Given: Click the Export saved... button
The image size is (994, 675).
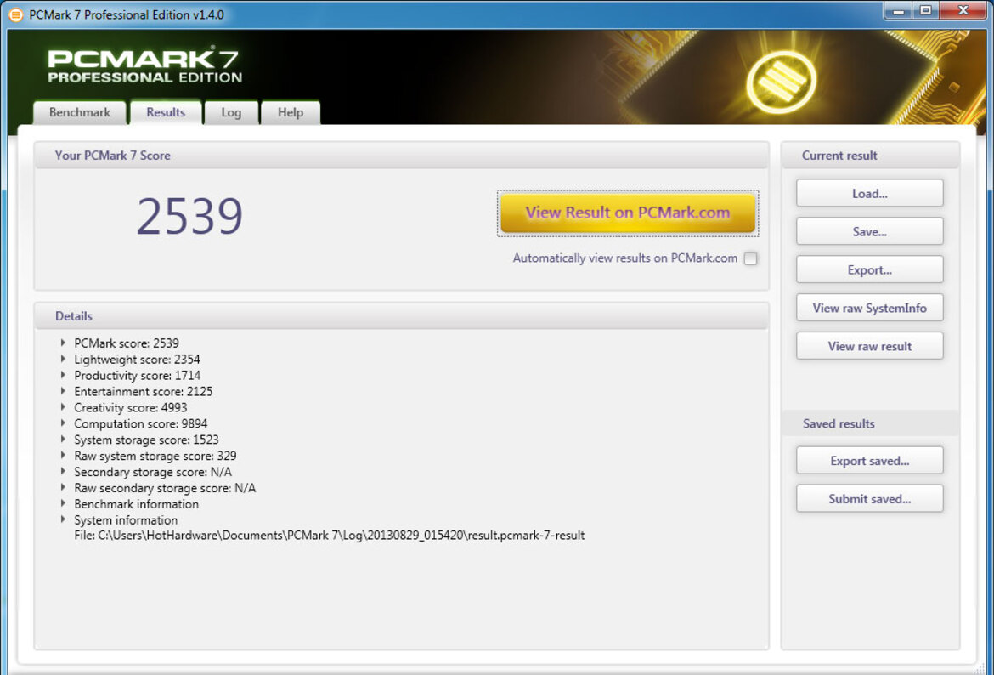Looking at the screenshot, I should click(870, 461).
